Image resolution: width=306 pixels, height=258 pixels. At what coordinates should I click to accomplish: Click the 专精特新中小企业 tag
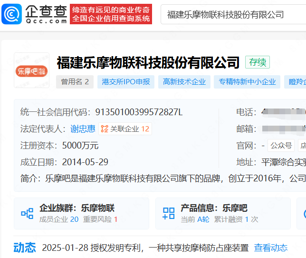(x=247, y=82)
